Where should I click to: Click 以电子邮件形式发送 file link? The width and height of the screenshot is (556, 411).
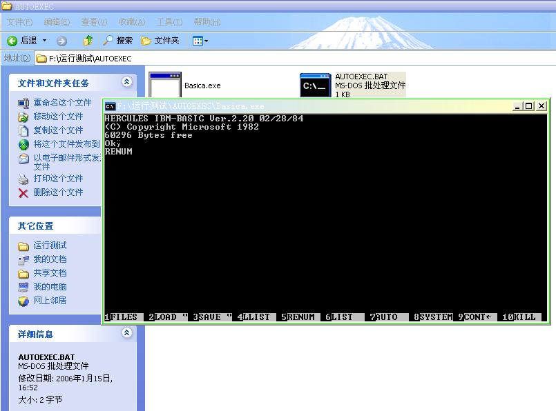coord(67,162)
